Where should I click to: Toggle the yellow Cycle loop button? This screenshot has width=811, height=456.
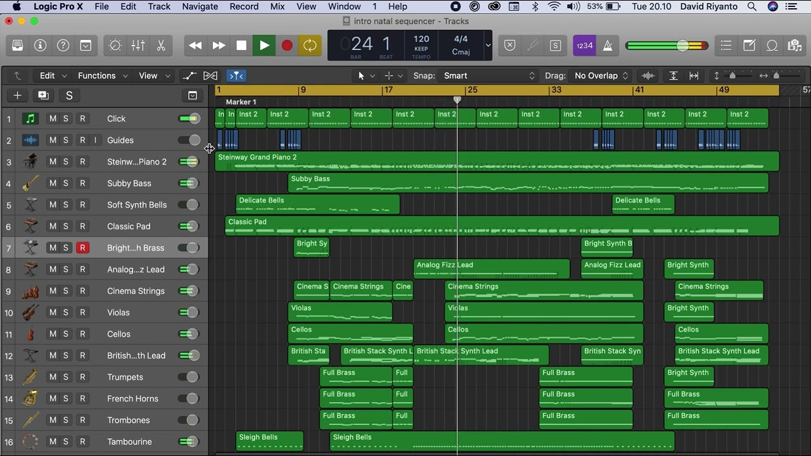[x=310, y=46]
